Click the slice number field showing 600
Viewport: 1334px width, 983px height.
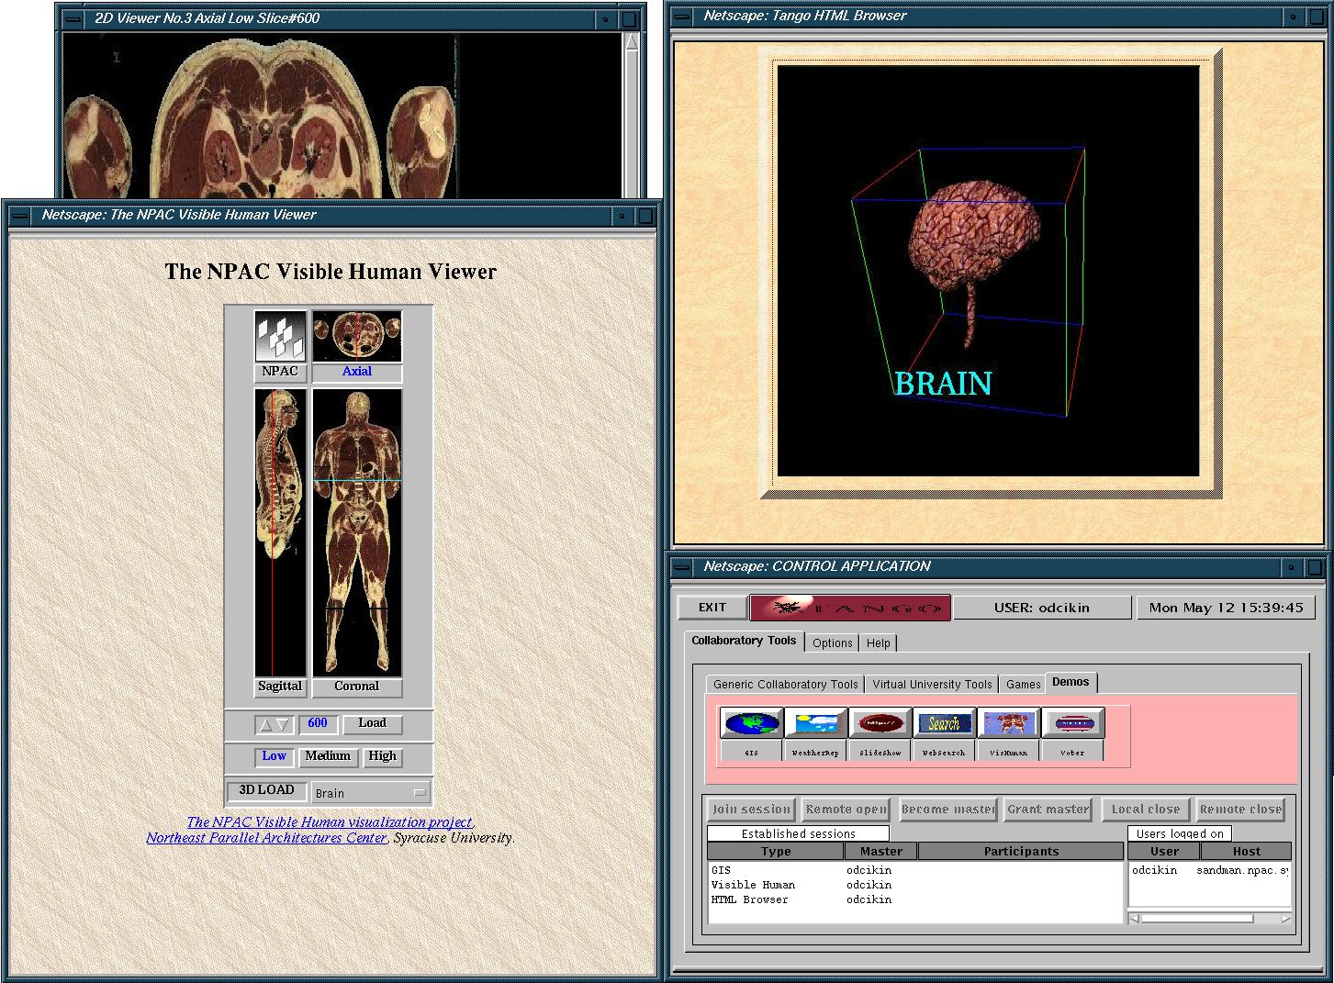(318, 724)
